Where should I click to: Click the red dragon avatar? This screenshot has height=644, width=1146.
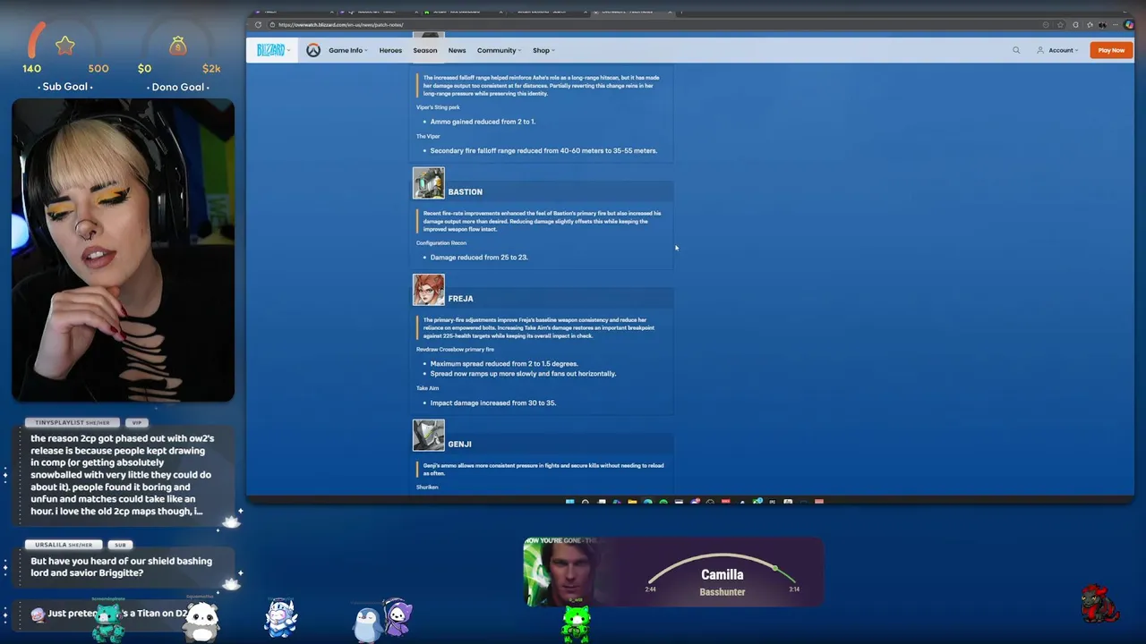(x=1099, y=605)
